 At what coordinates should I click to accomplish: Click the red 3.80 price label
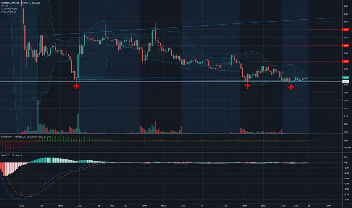[x=346, y=61]
